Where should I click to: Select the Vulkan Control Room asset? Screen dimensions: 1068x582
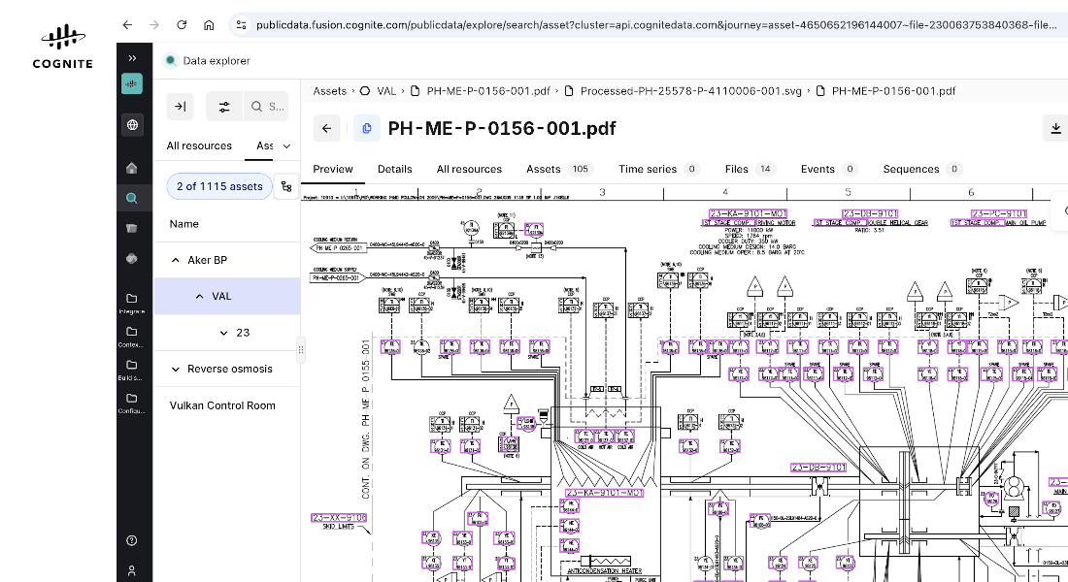(222, 405)
